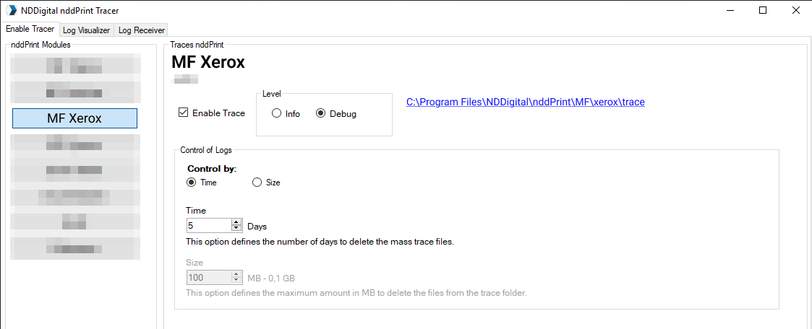Choose the Debug trace level
This screenshot has width=812, height=329.
coord(321,114)
